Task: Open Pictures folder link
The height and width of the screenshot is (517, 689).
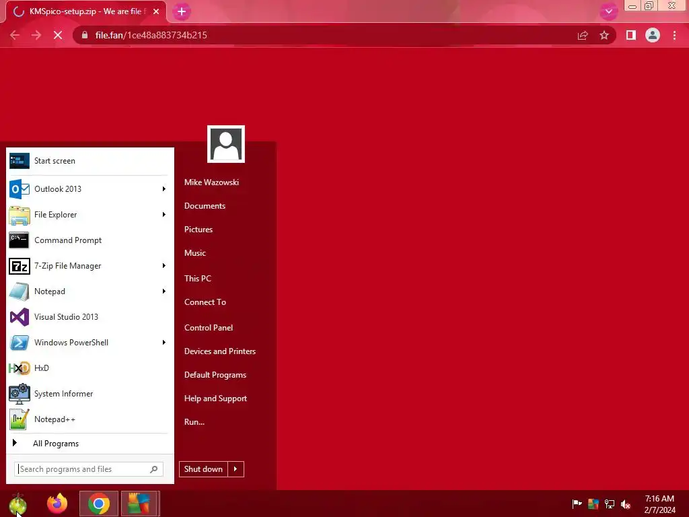Action: pos(198,230)
